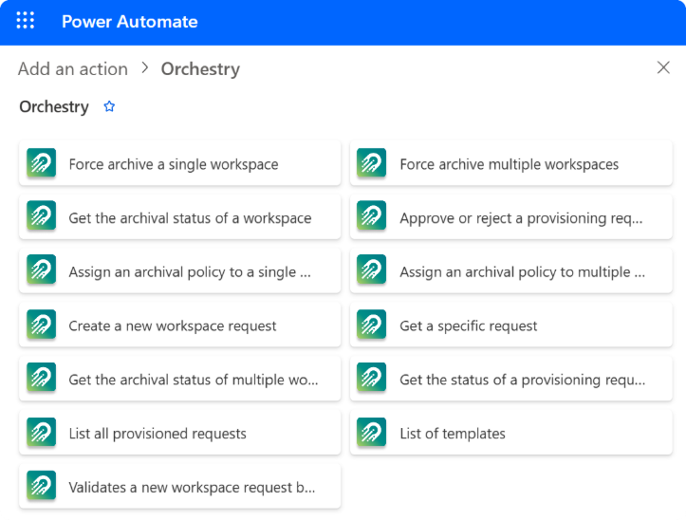The height and width of the screenshot is (521, 686).
Task: Select Force archive multiple workspaces action
Action: (x=511, y=163)
